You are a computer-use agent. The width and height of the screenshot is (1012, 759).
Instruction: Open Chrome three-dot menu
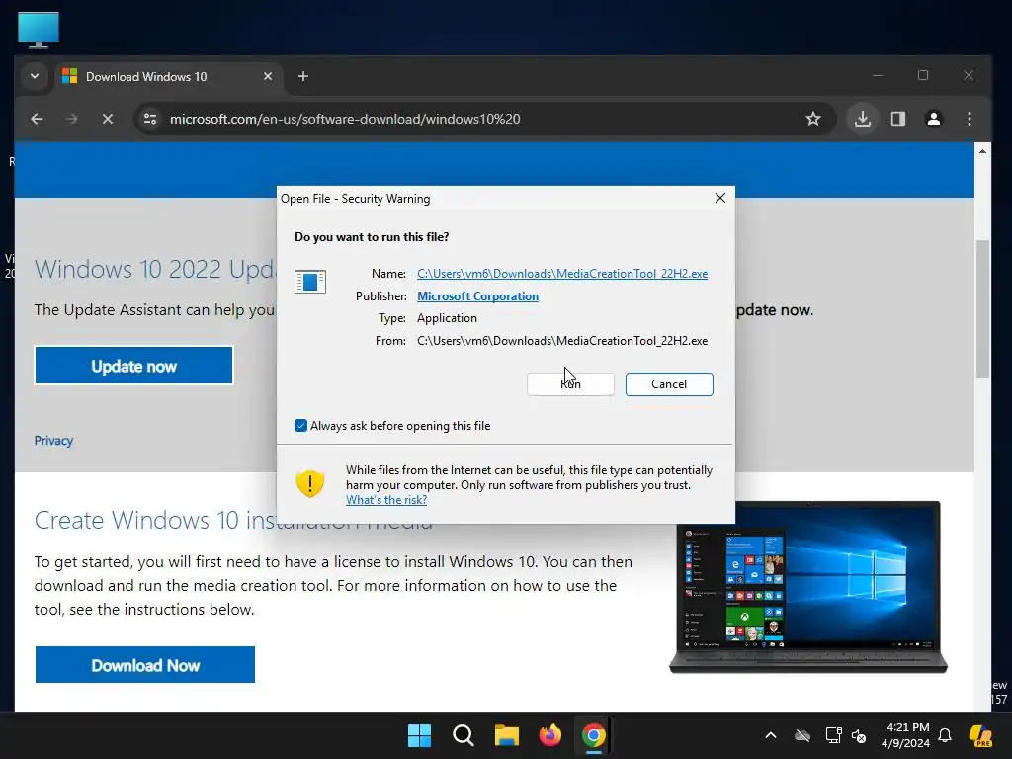[x=969, y=119]
